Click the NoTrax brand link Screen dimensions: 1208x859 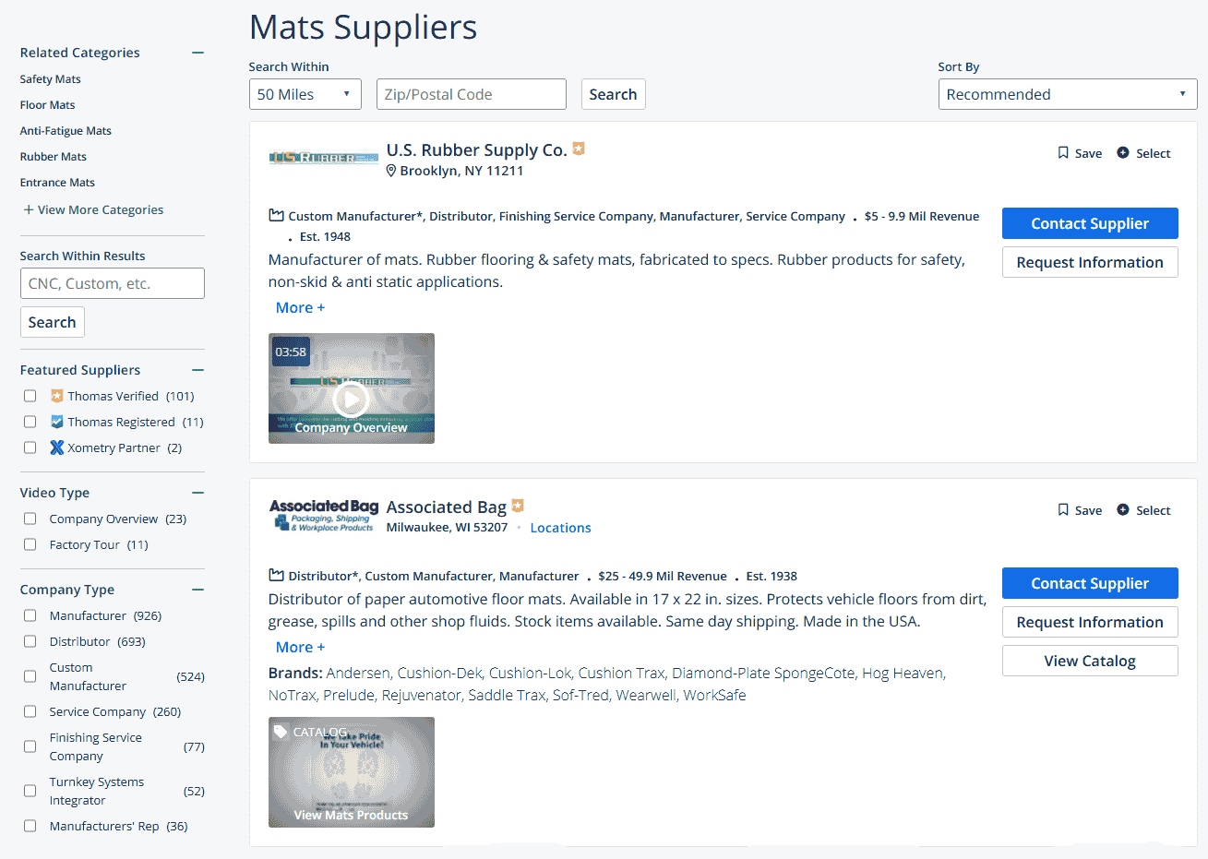(x=293, y=695)
